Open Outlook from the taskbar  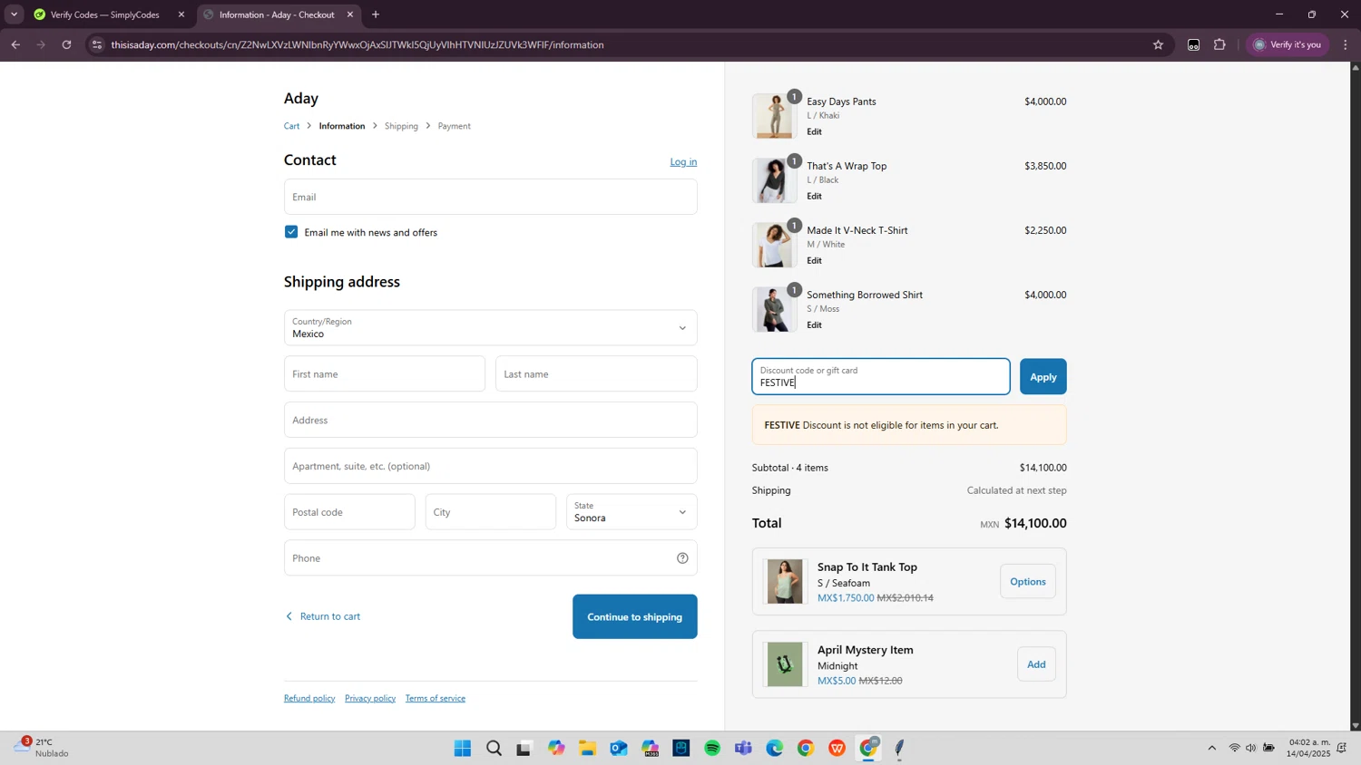(619, 749)
